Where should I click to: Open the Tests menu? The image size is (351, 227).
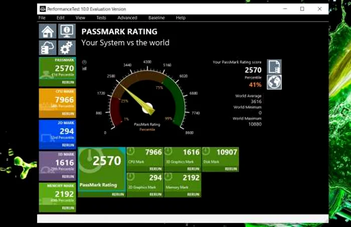click(x=101, y=18)
